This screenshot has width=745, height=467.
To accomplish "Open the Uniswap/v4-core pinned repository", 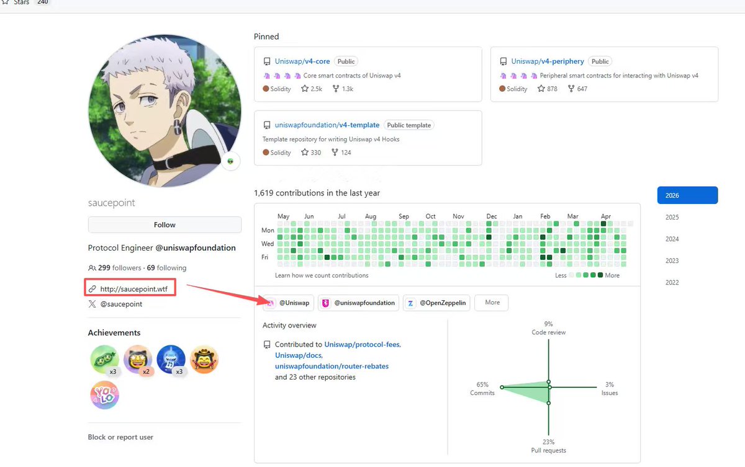I will 302,61.
